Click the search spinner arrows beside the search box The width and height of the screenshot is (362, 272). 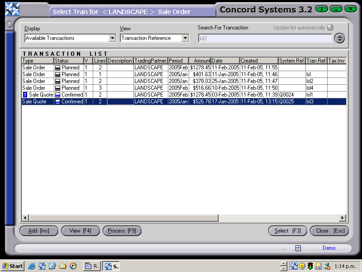tap(339, 38)
